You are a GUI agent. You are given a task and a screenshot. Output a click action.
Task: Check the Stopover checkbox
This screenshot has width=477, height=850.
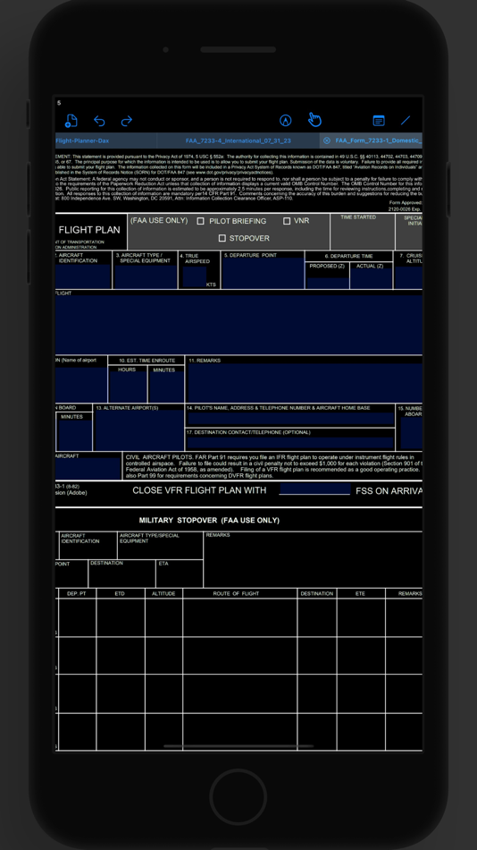pyautogui.click(x=222, y=238)
